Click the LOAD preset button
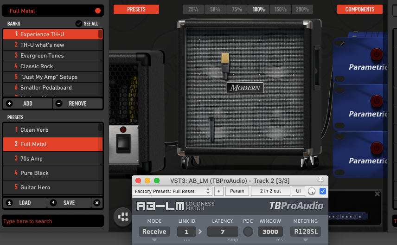397x245 pixels. point(25,203)
